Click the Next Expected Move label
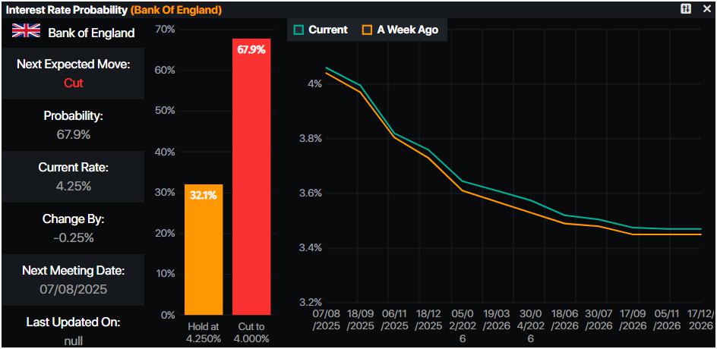The height and width of the screenshot is (349, 717). (73, 64)
